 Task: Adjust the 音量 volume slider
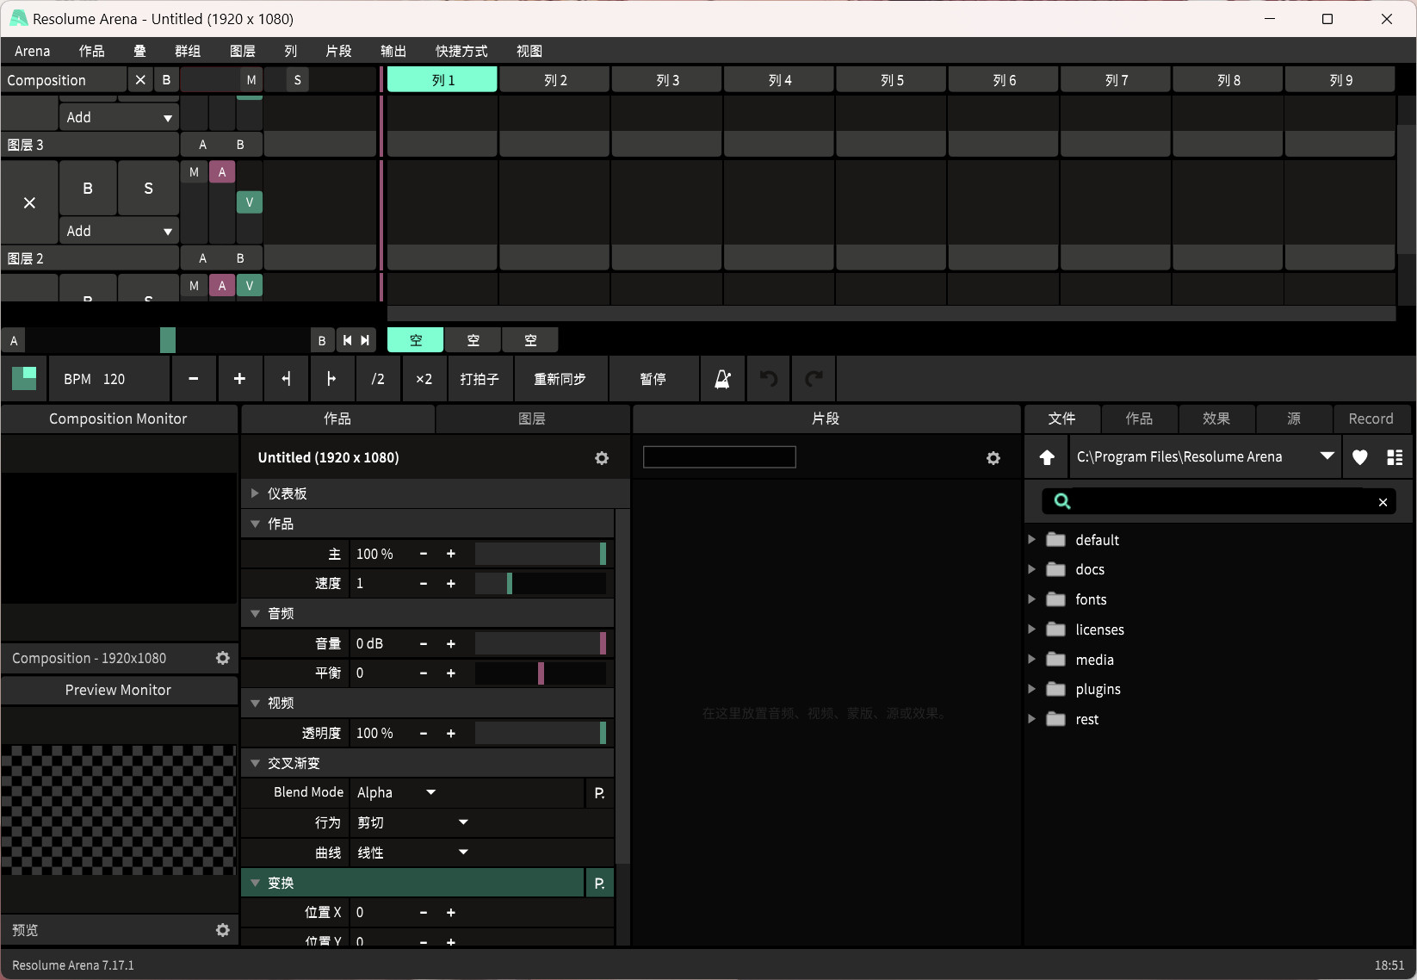coord(541,643)
